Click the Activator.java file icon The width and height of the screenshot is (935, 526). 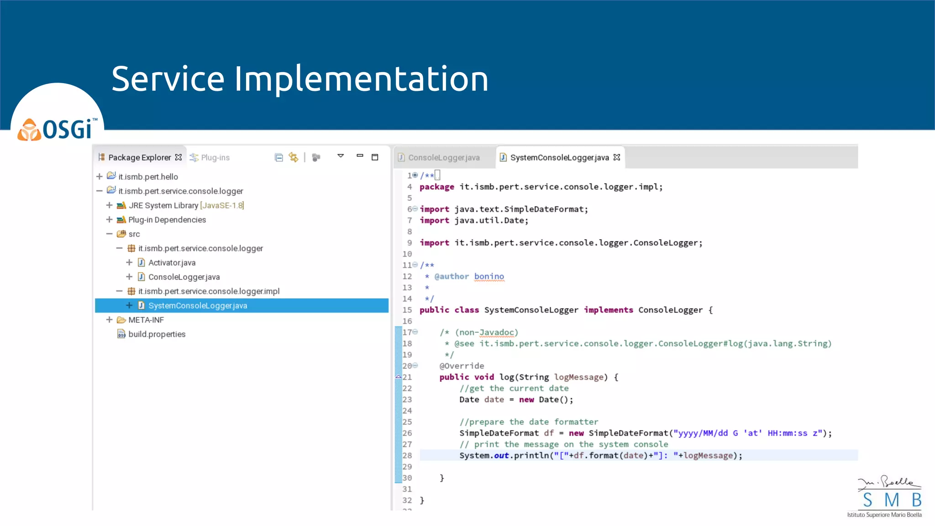[142, 263]
